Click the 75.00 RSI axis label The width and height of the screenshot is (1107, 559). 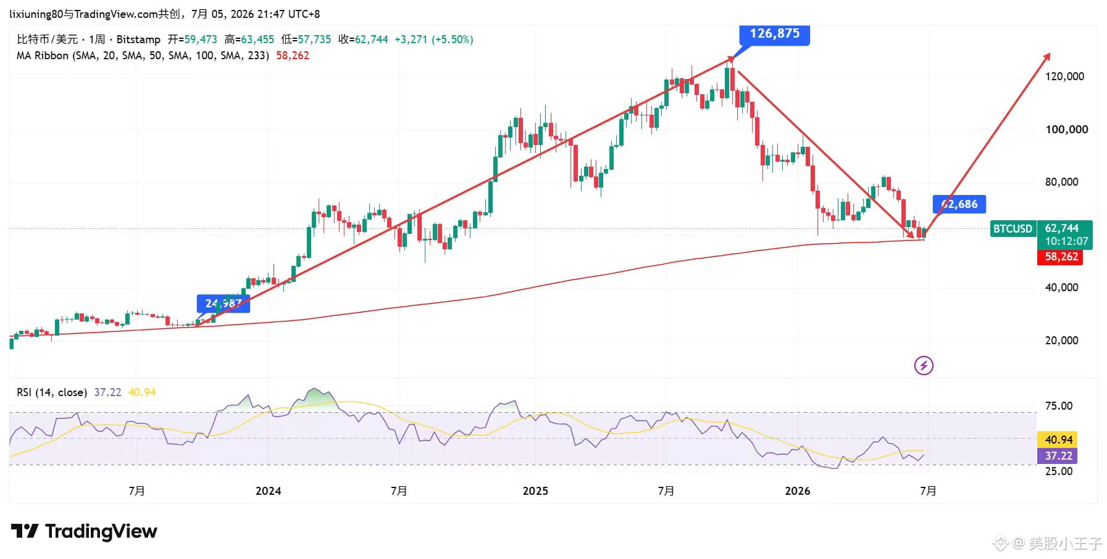point(1059,406)
